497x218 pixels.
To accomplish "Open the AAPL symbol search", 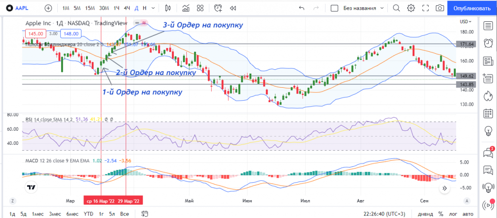I will [18, 8].
